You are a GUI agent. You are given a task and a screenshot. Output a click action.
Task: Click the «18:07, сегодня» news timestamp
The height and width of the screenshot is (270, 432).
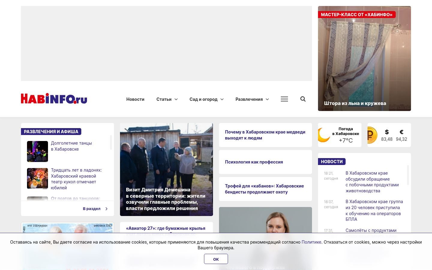tap(331, 204)
